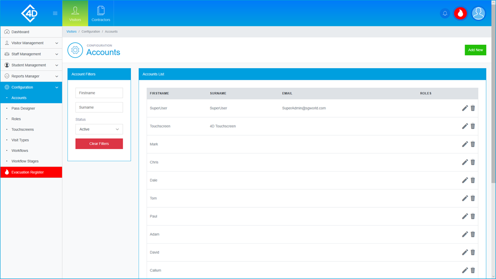Edit Adam's account with pencil icon
Screen dimensions: 496x279
(x=465, y=234)
